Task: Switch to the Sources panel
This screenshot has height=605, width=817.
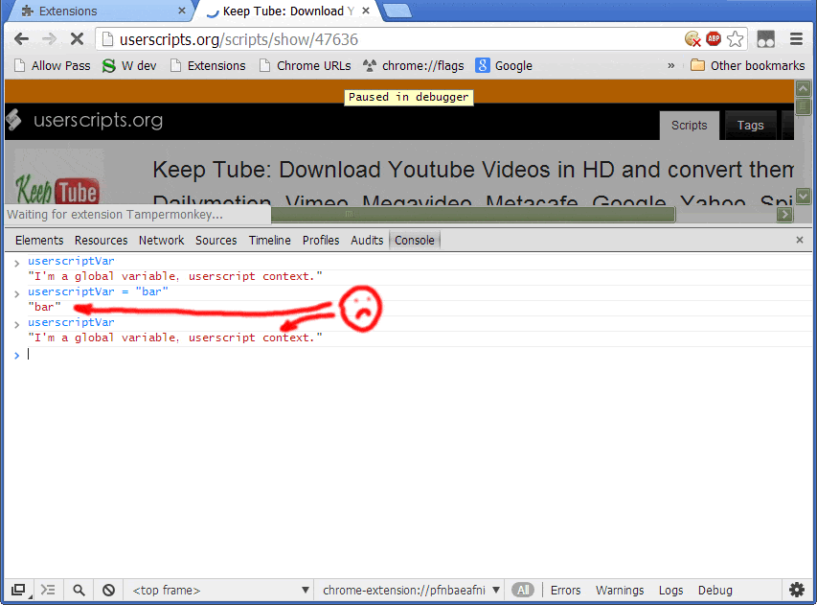Action: point(216,241)
